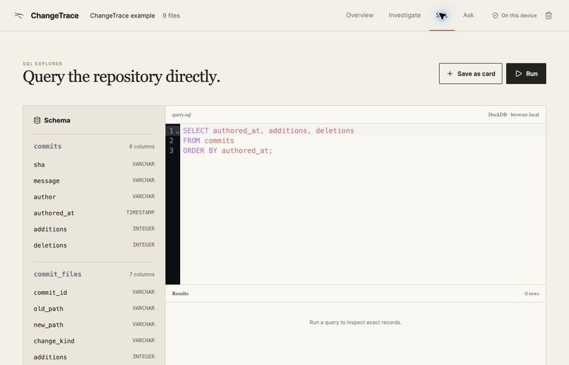Open the Overview tab

tap(359, 16)
